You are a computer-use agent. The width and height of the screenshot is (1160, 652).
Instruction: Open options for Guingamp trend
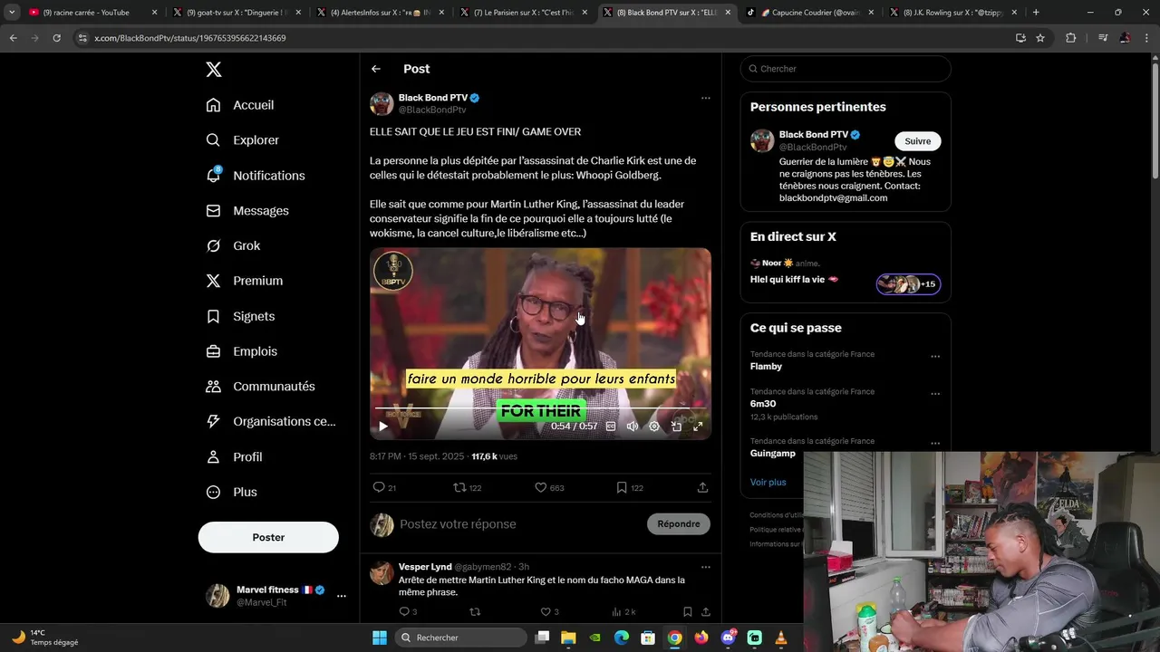tap(935, 443)
